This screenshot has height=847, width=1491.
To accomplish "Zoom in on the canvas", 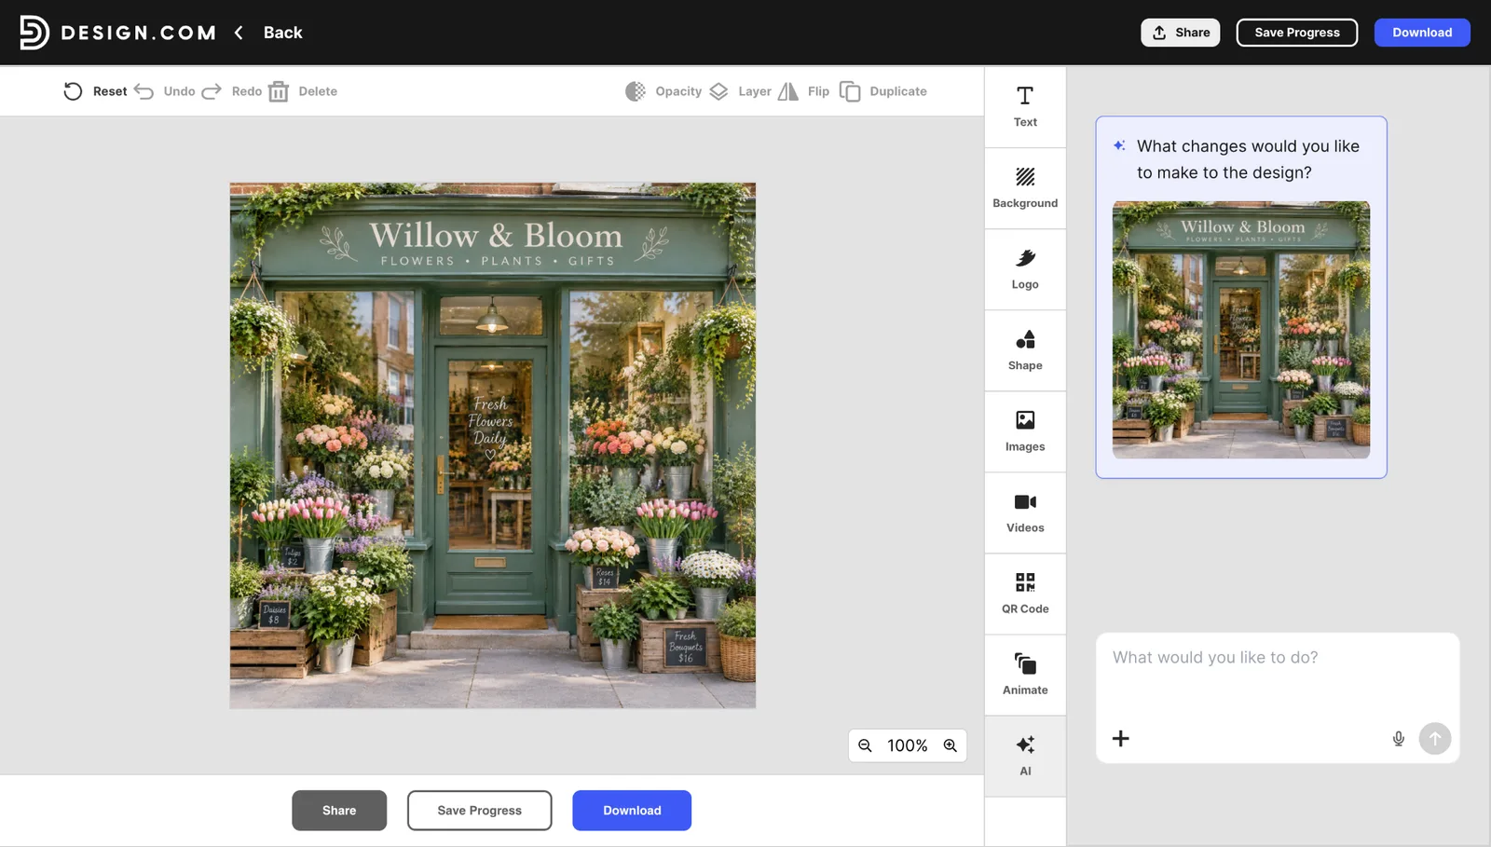I will [x=950, y=745].
